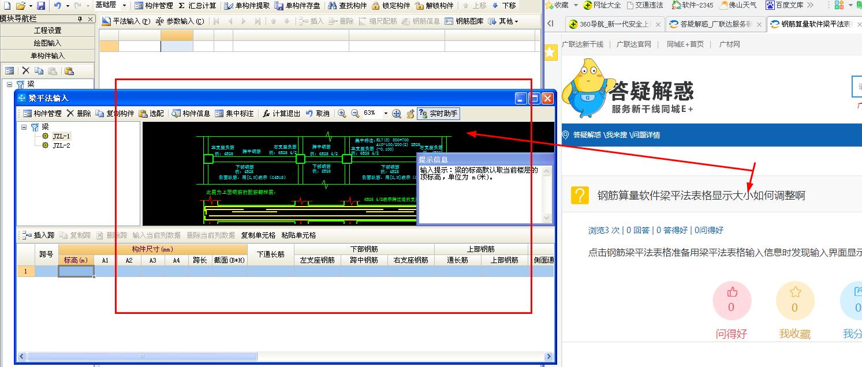This screenshot has height=367, width=862.
Task: Click 复制构件 in dialog toolbar
Action: [x=115, y=114]
